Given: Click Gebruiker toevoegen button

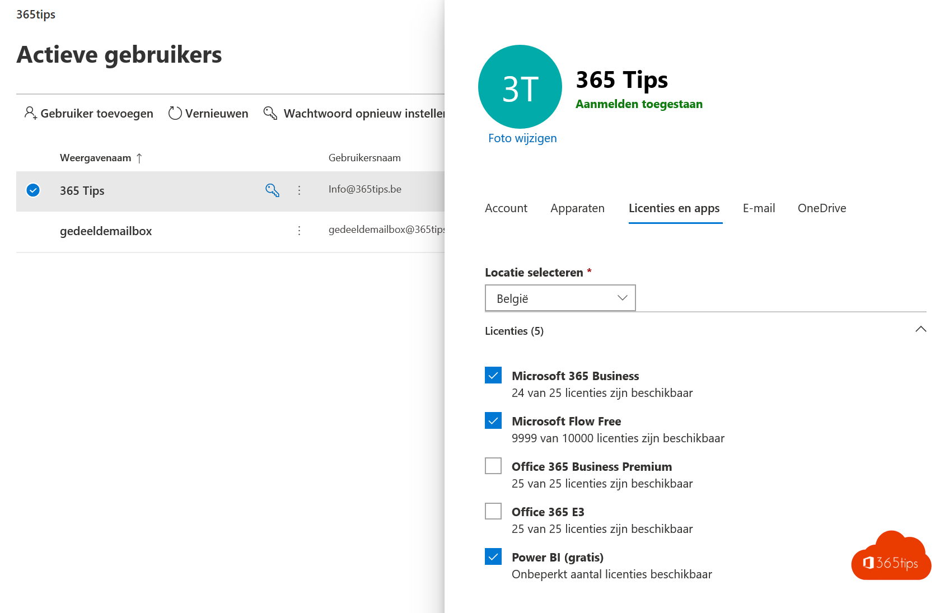Looking at the screenshot, I should tap(88, 114).
